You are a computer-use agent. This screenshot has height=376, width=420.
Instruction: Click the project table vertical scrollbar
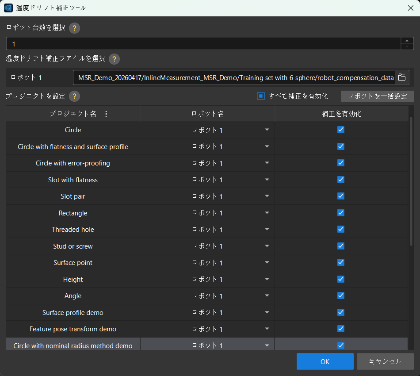411,181
